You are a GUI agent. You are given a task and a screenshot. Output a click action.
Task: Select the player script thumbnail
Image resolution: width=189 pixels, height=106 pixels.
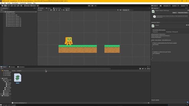click(18, 78)
